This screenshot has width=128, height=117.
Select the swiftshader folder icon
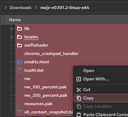[20, 45]
